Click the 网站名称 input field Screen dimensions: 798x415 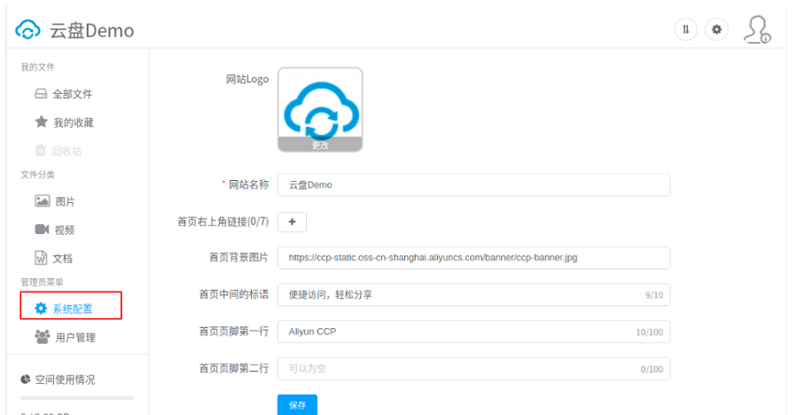(x=473, y=184)
